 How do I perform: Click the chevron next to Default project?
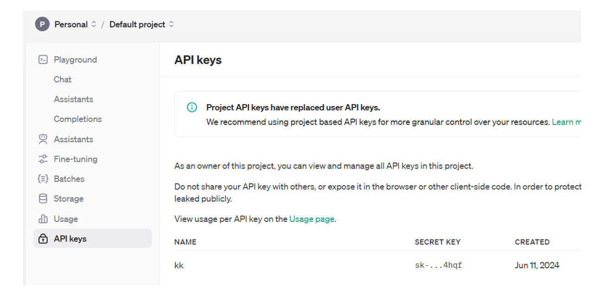tap(172, 25)
